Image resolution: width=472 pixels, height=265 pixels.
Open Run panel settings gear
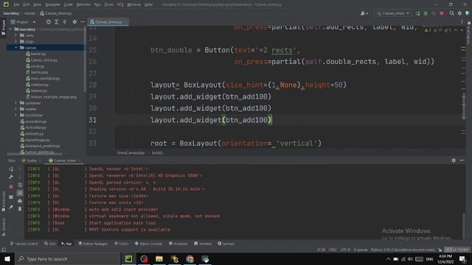[x=454, y=160]
